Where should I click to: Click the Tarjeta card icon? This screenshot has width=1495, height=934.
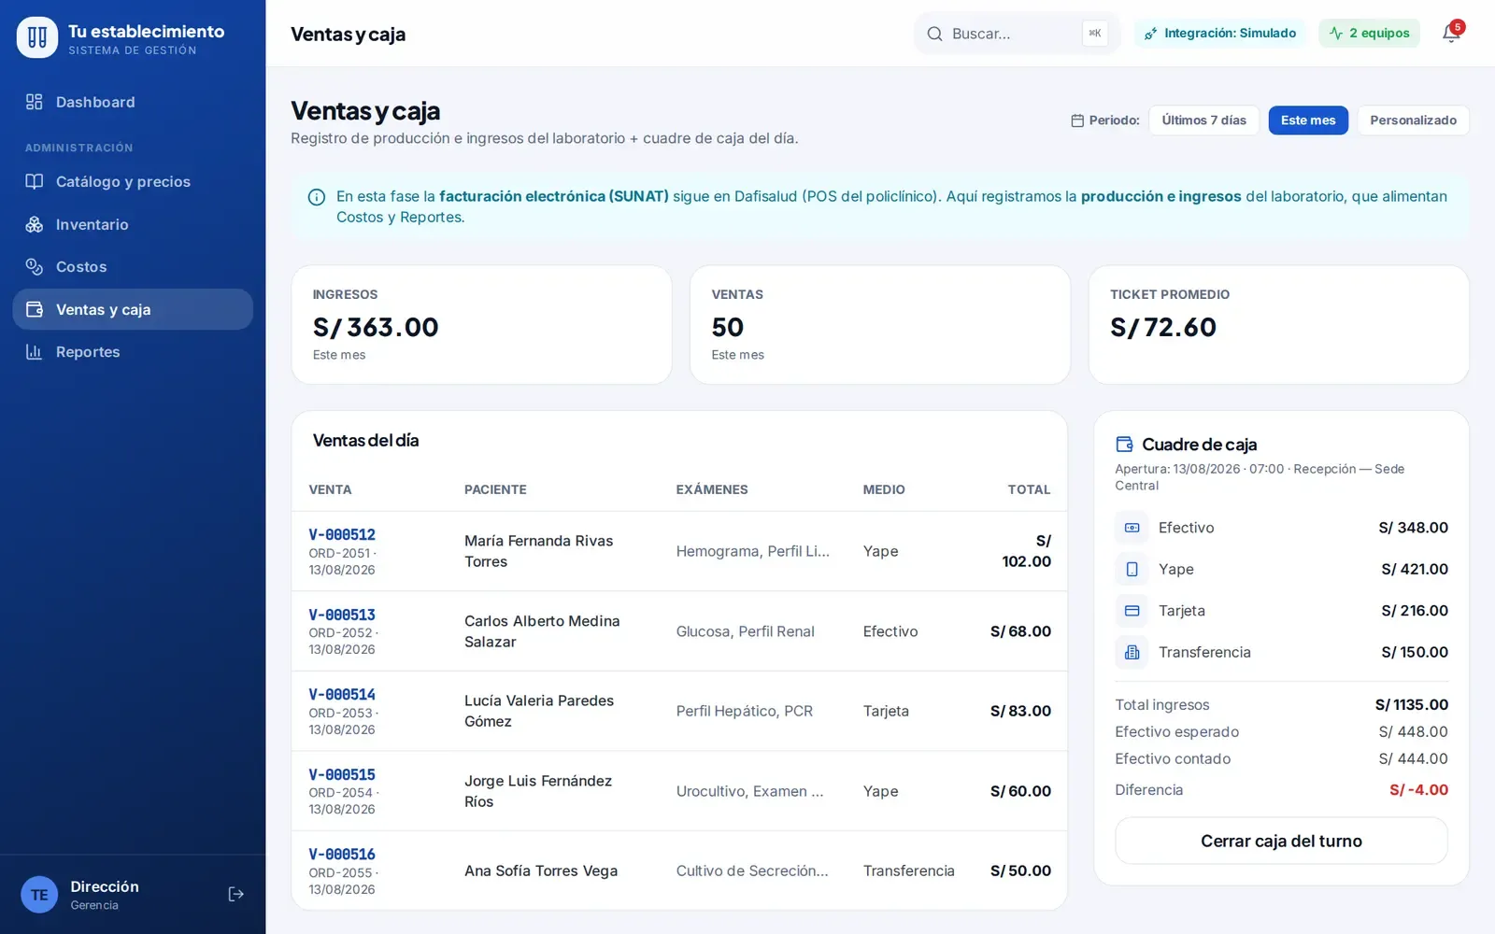coord(1132,611)
